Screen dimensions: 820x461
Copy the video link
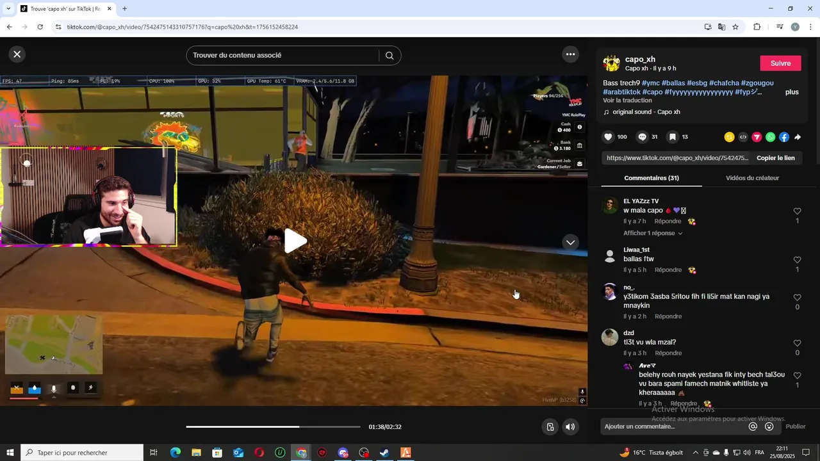(775, 158)
